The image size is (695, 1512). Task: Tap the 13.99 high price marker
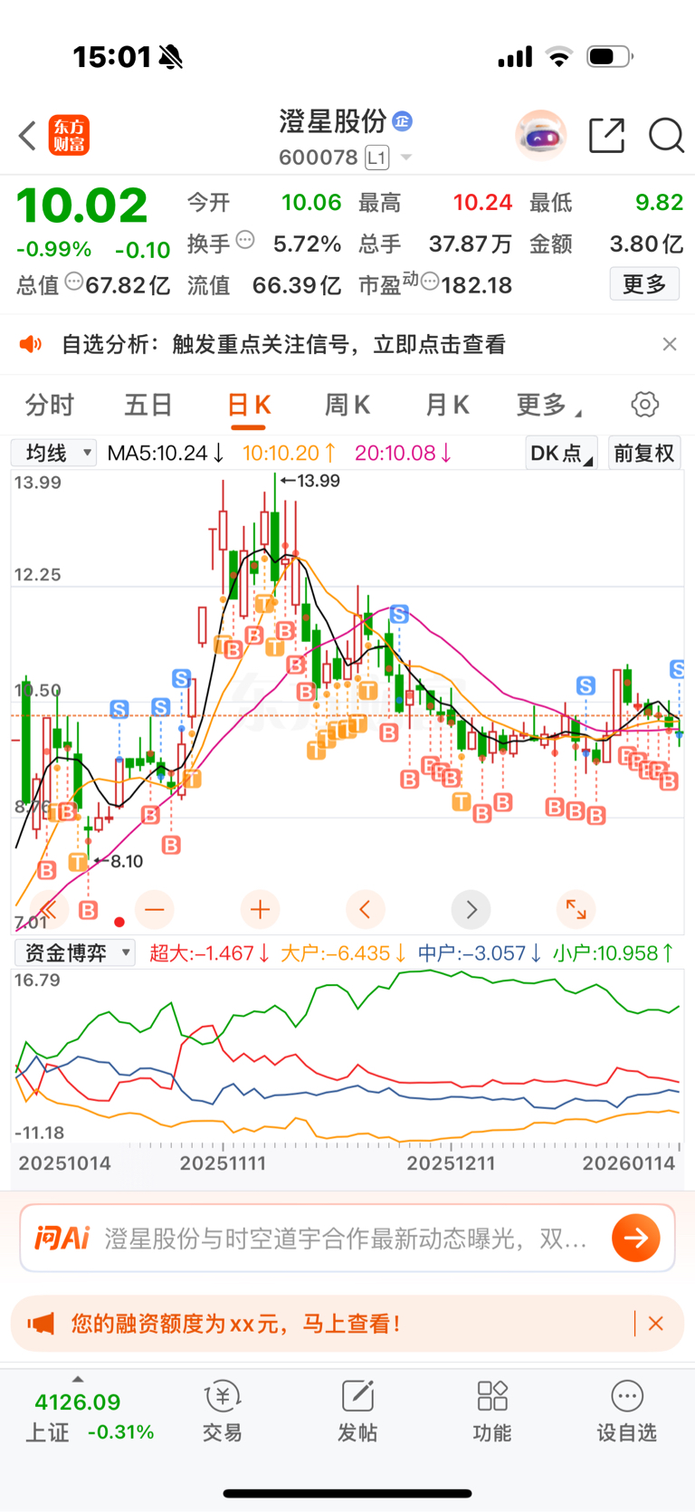[310, 481]
